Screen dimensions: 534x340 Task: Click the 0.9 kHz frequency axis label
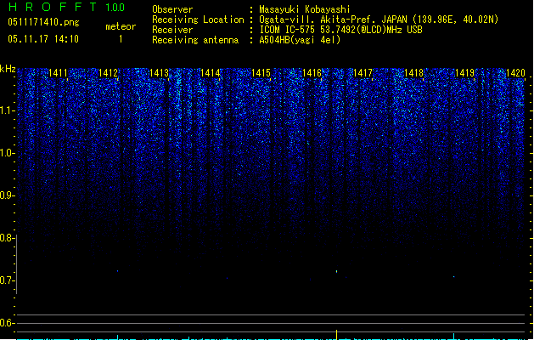tap(7, 195)
